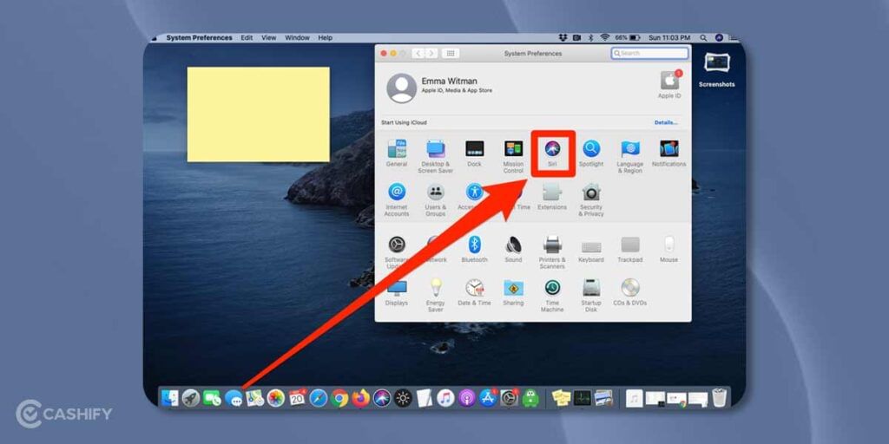Open Photos from the Dock
This screenshot has width=889, height=444.
(x=275, y=398)
